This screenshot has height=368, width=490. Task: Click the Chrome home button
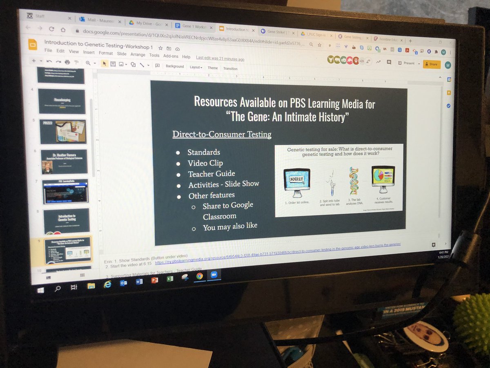click(63, 29)
